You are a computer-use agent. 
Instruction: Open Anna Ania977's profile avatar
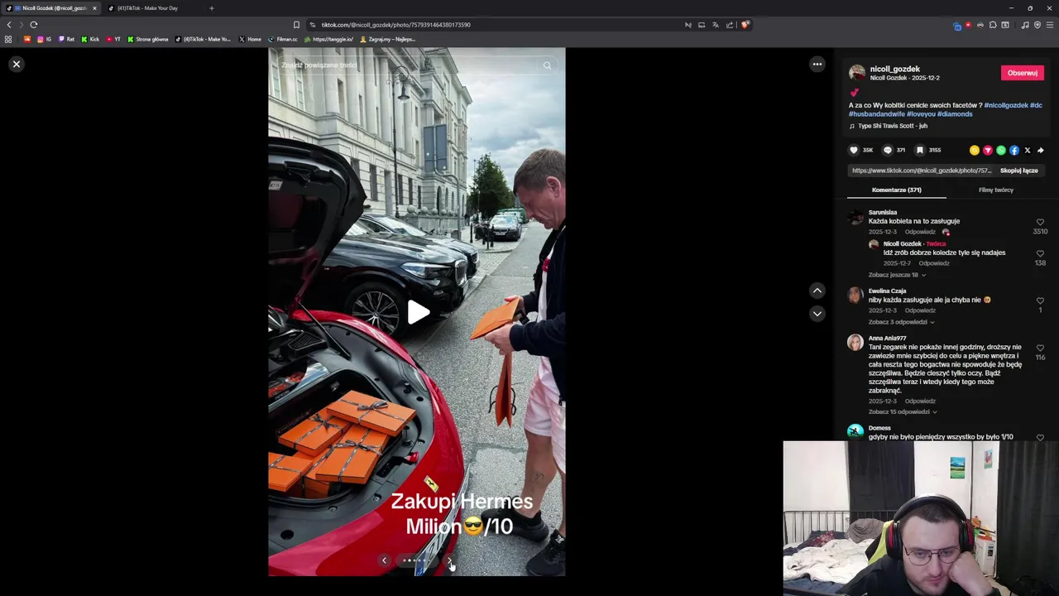tap(855, 343)
